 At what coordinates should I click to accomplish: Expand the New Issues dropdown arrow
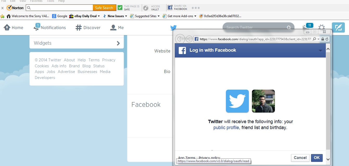126,16
